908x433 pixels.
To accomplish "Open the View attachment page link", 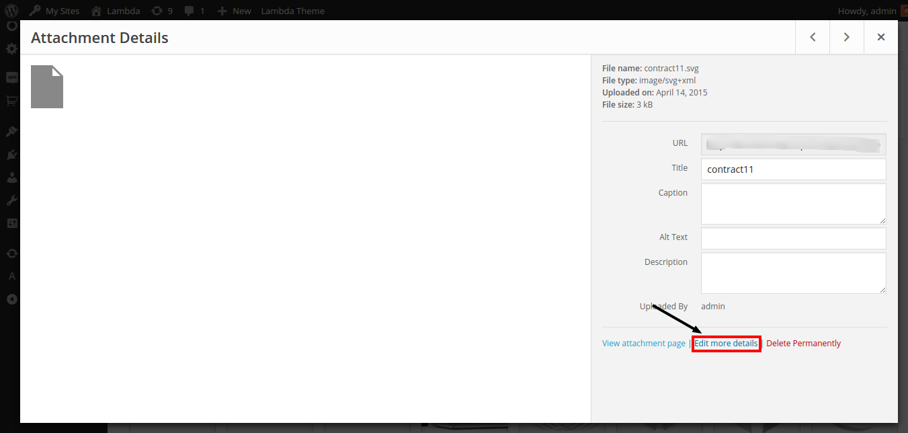I will [x=644, y=343].
